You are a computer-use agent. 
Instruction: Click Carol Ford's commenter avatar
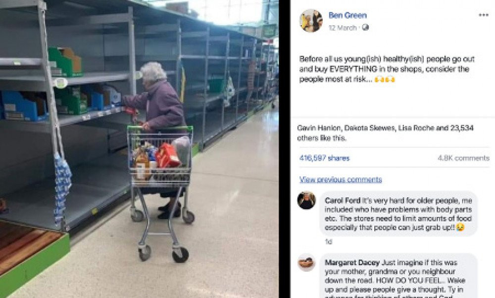(x=306, y=200)
